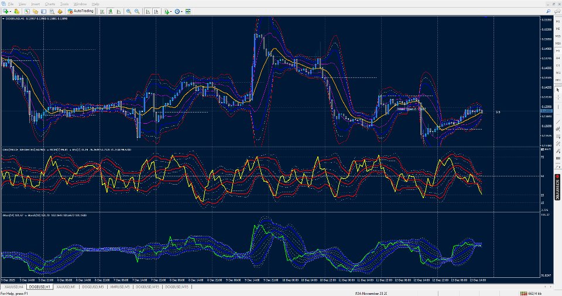562x296 pixels.
Task: Open the Templates toolbar icon
Action: (x=188, y=12)
